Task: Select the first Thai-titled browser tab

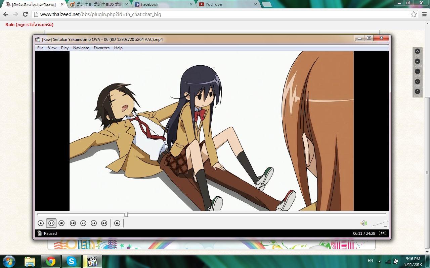Action: click(34, 4)
